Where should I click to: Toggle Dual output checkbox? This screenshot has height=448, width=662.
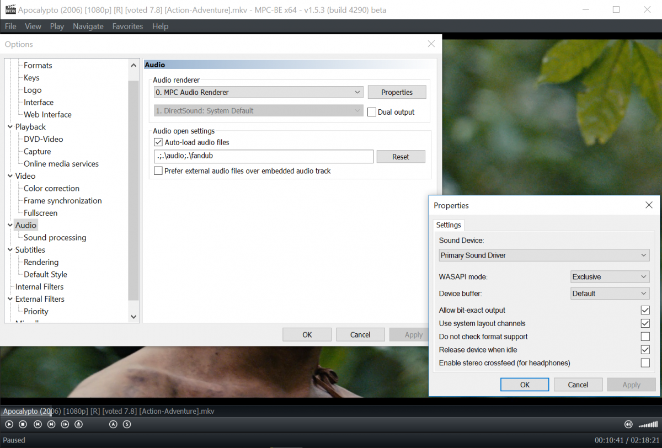tap(372, 112)
